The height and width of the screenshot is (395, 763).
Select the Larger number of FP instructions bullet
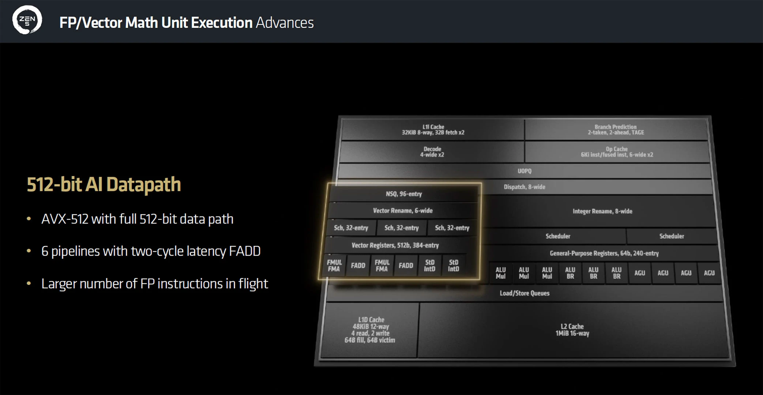155,284
